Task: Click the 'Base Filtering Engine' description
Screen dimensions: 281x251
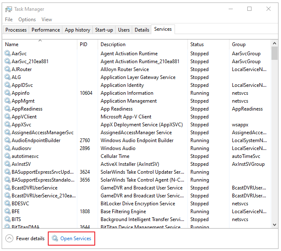Action: pyautogui.click(x=123, y=212)
